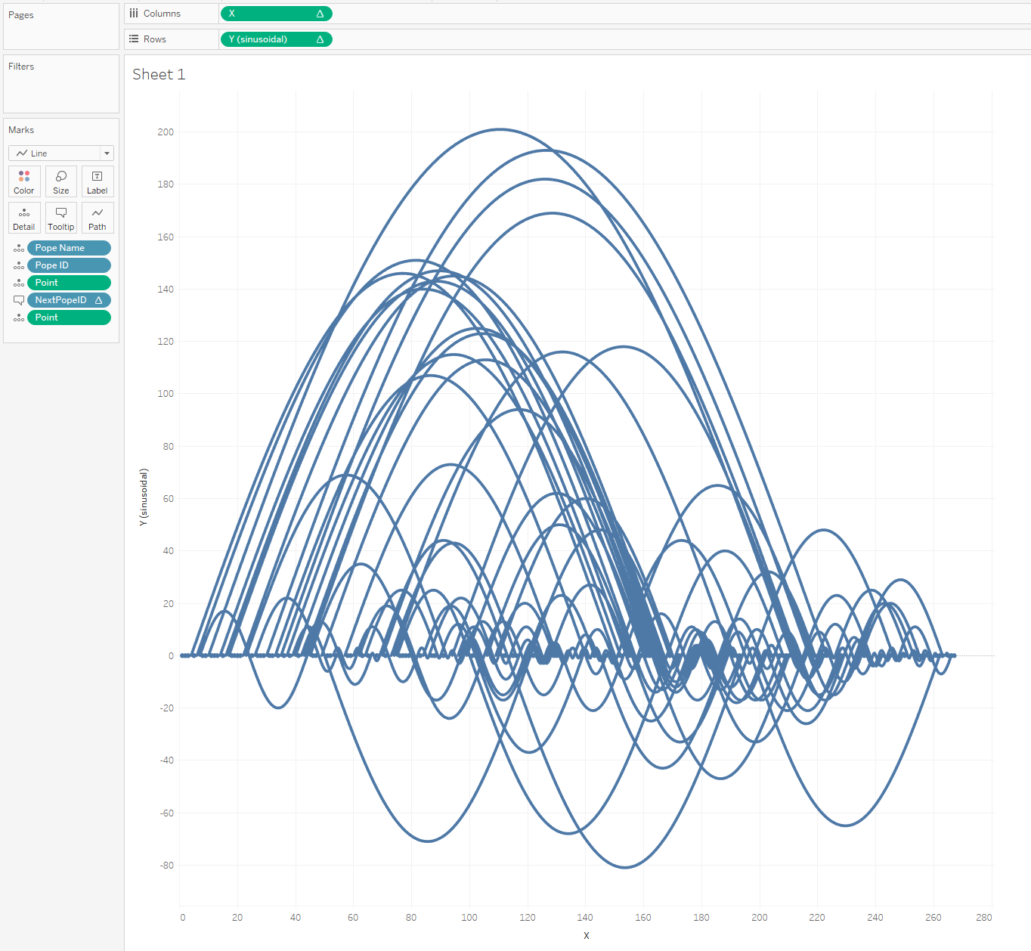Click inside the Pages shelf
The width and height of the screenshot is (1031, 951).
60,34
